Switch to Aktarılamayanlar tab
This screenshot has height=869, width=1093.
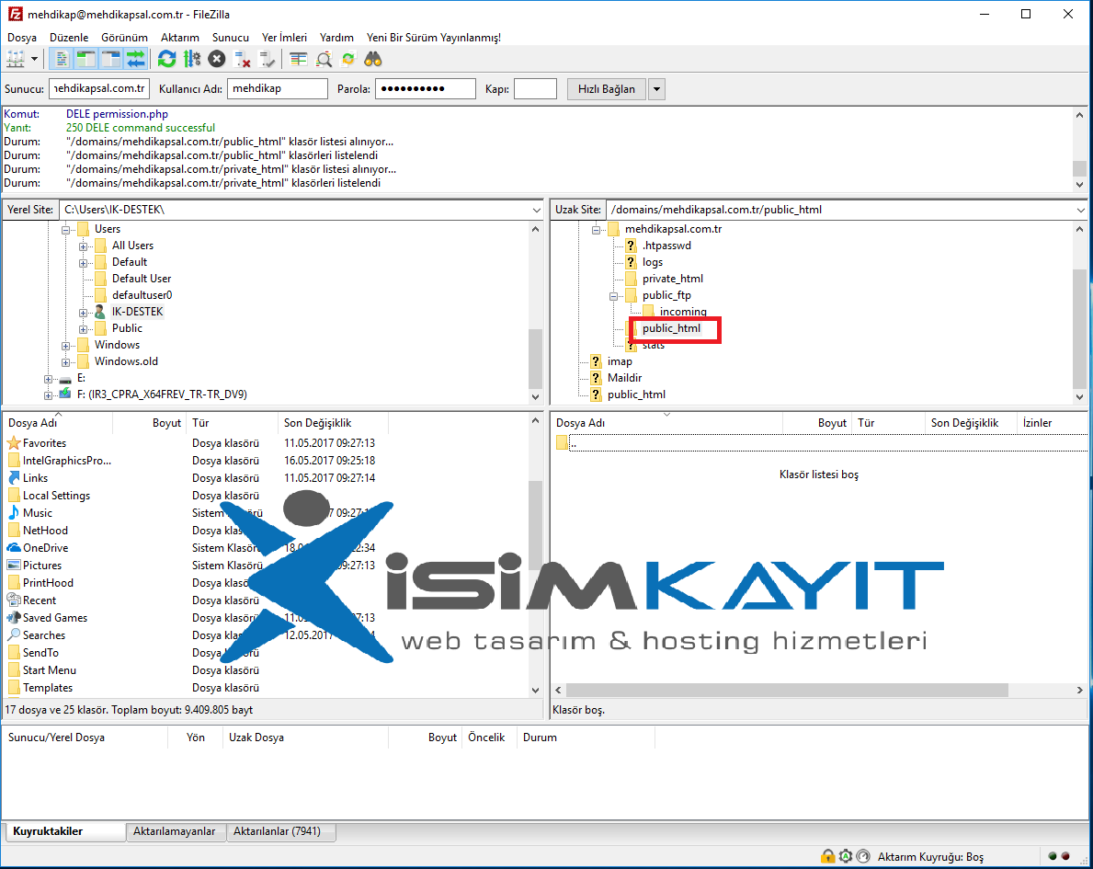(175, 831)
